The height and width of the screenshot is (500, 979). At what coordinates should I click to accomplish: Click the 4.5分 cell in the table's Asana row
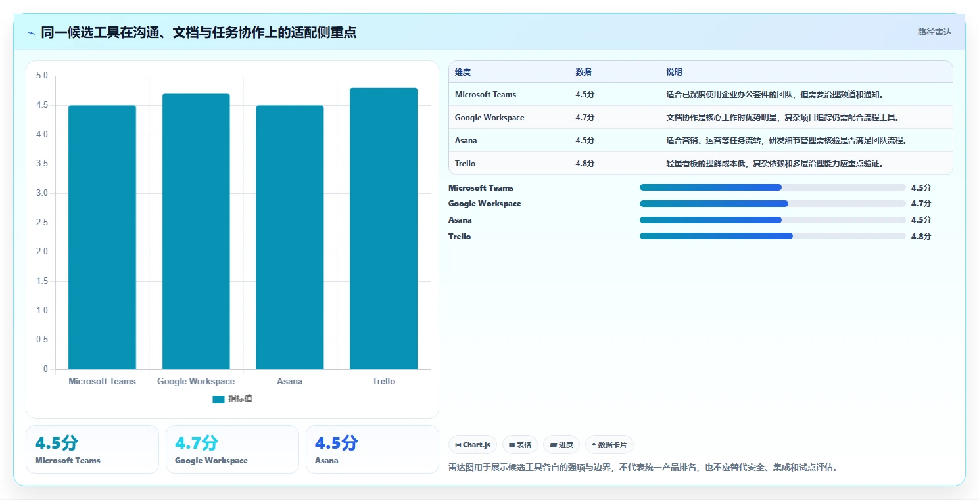[585, 141]
